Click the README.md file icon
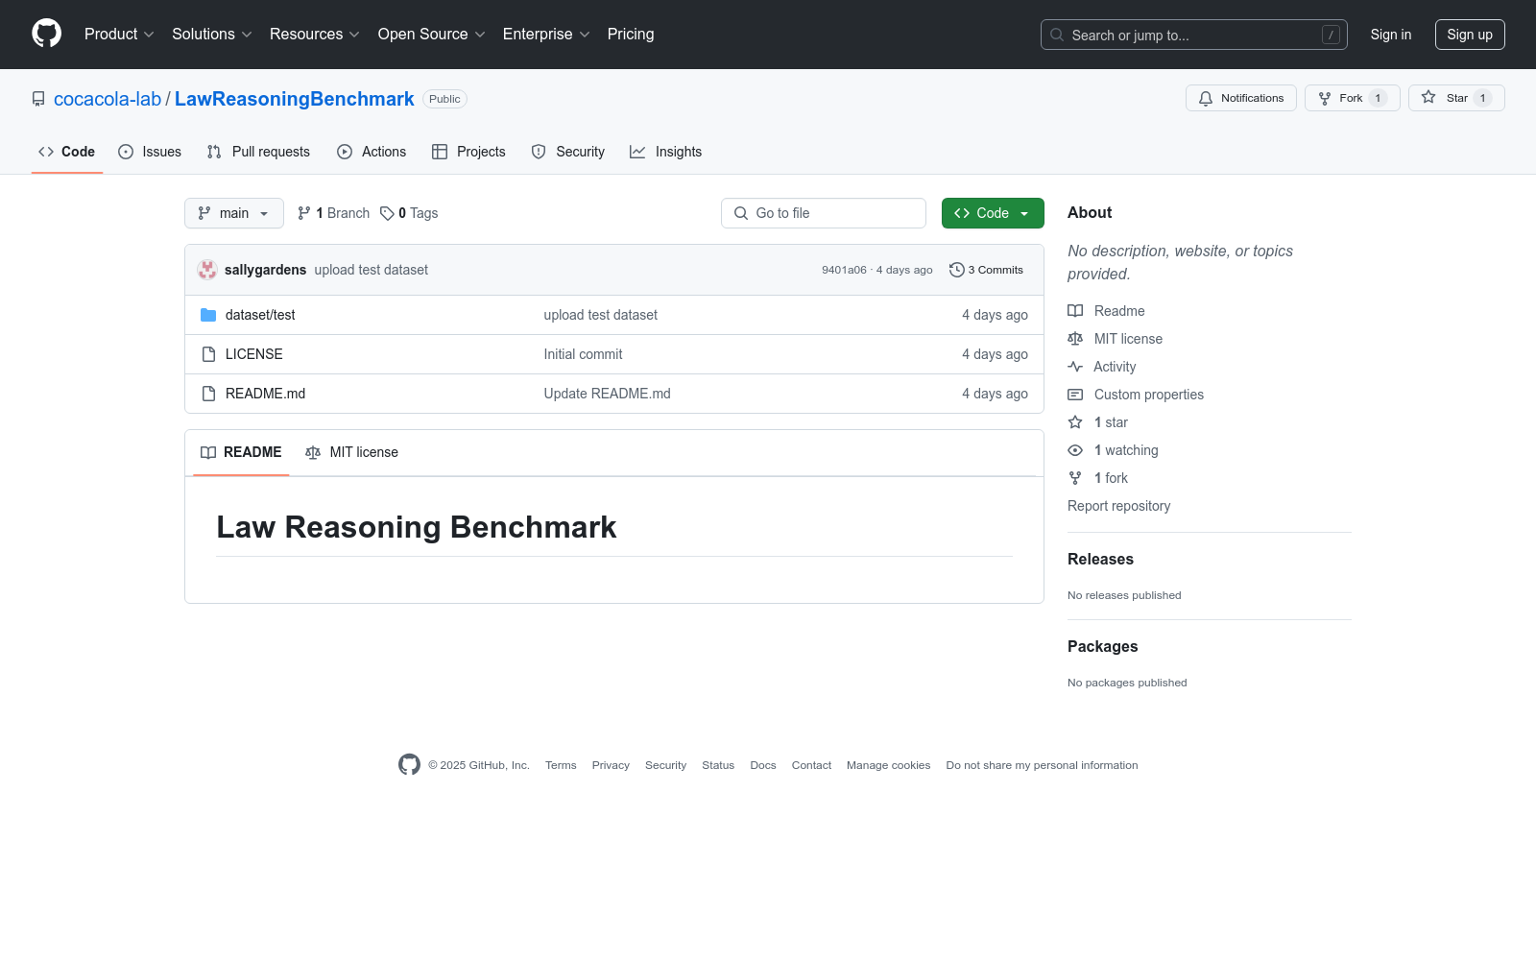 pyautogui.click(x=208, y=394)
